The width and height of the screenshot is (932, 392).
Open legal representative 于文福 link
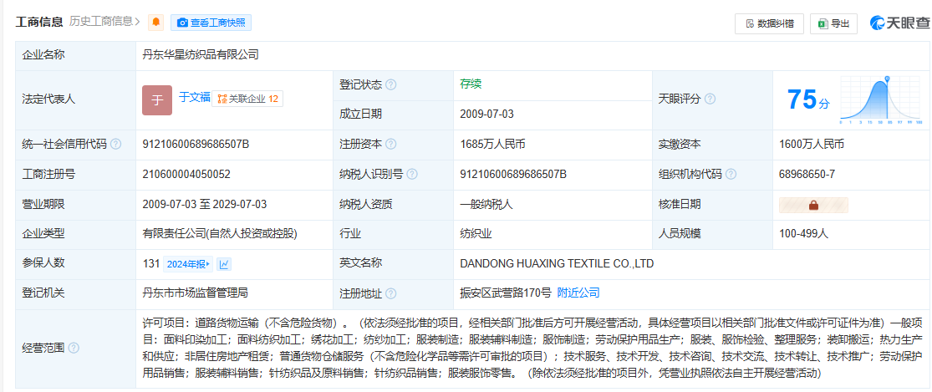pos(195,97)
